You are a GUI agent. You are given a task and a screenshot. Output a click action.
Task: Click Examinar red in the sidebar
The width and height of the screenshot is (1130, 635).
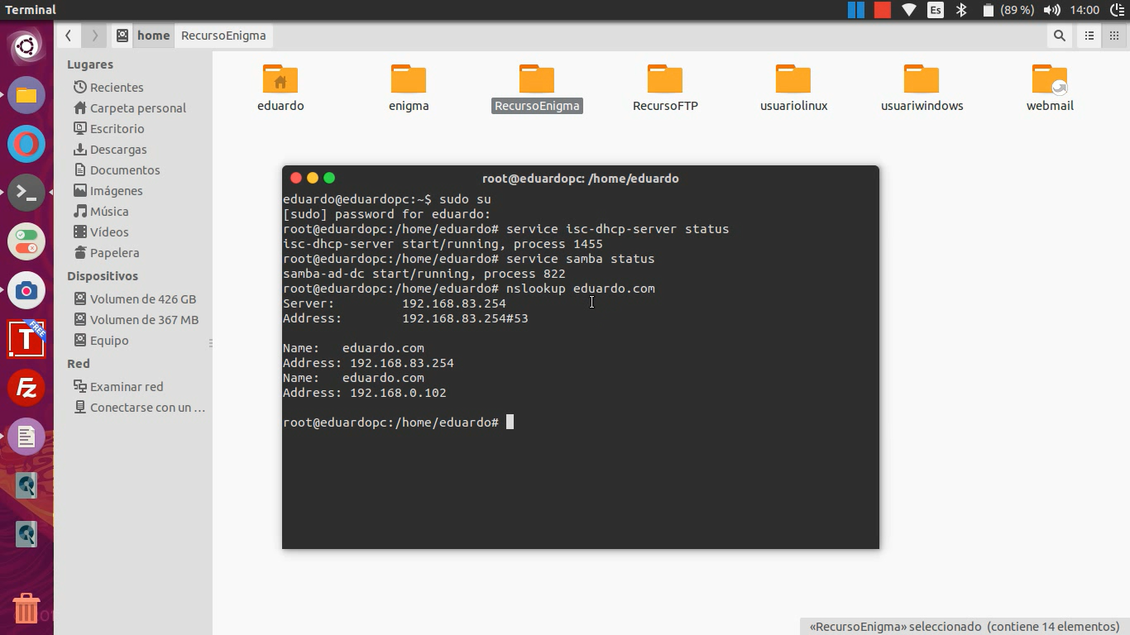coord(126,387)
